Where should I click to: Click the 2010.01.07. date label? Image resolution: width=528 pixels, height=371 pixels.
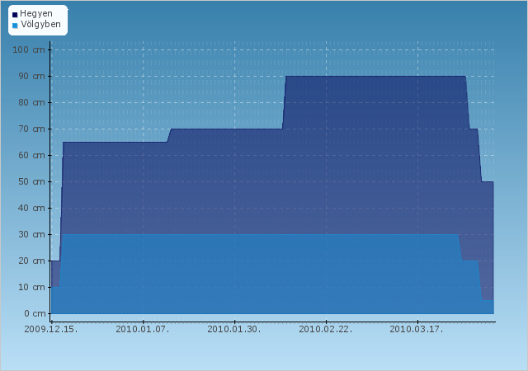tap(143, 329)
